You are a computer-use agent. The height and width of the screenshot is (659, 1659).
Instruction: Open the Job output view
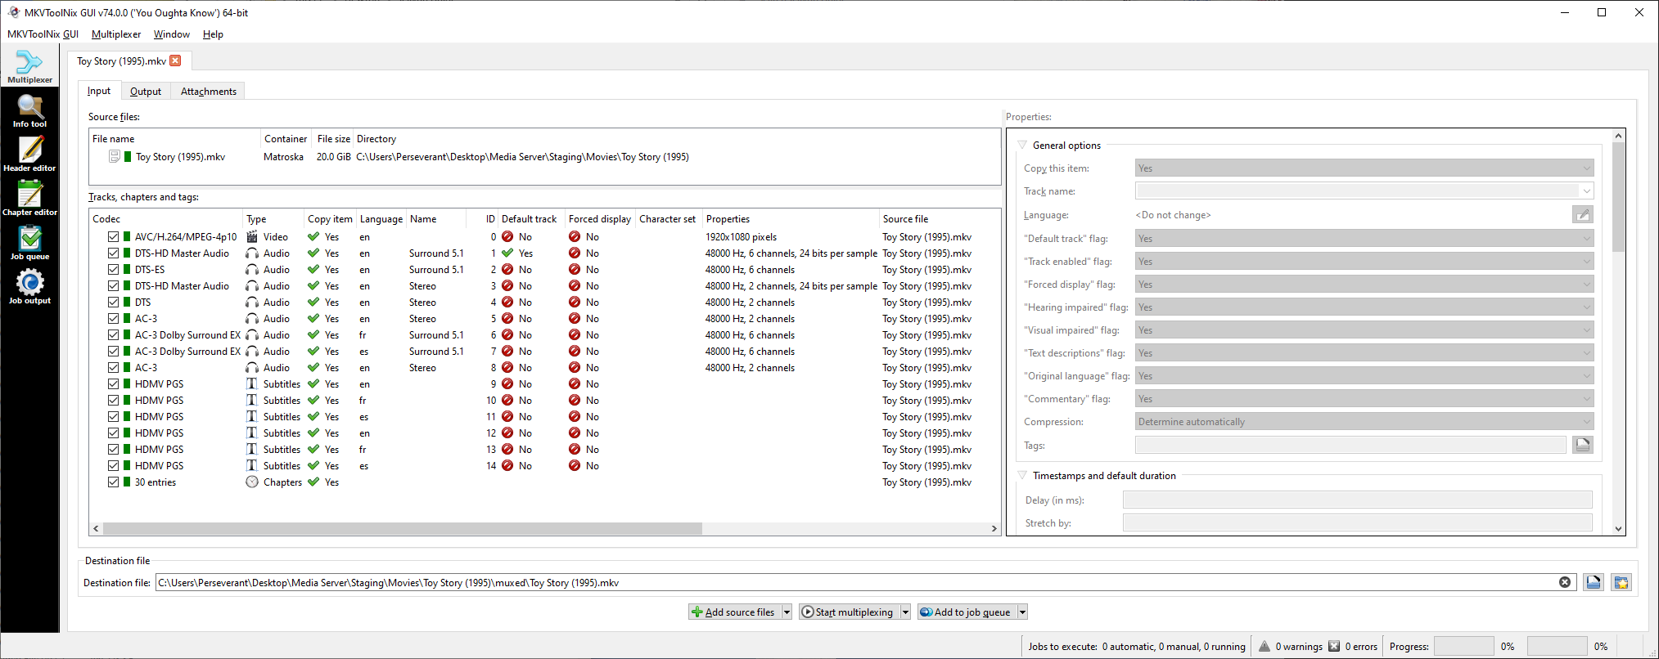pyautogui.click(x=29, y=287)
